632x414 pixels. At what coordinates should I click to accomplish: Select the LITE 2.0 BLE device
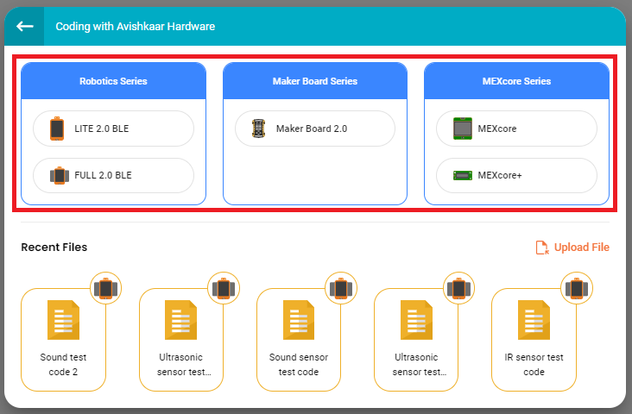pos(113,129)
